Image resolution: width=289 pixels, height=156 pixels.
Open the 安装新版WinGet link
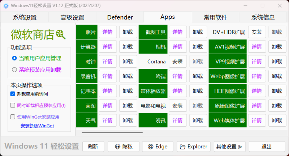37,126
